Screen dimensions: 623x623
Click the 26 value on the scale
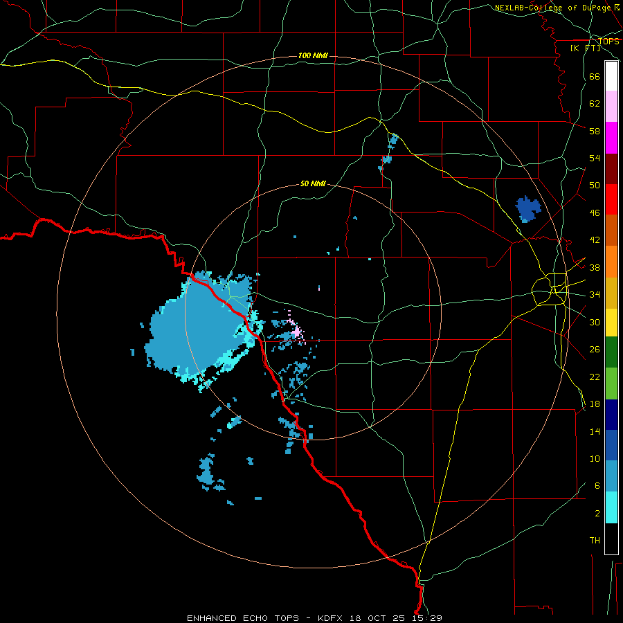pyautogui.click(x=595, y=350)
